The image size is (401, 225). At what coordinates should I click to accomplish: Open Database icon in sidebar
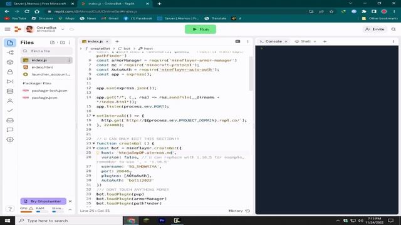click(10, 91)
